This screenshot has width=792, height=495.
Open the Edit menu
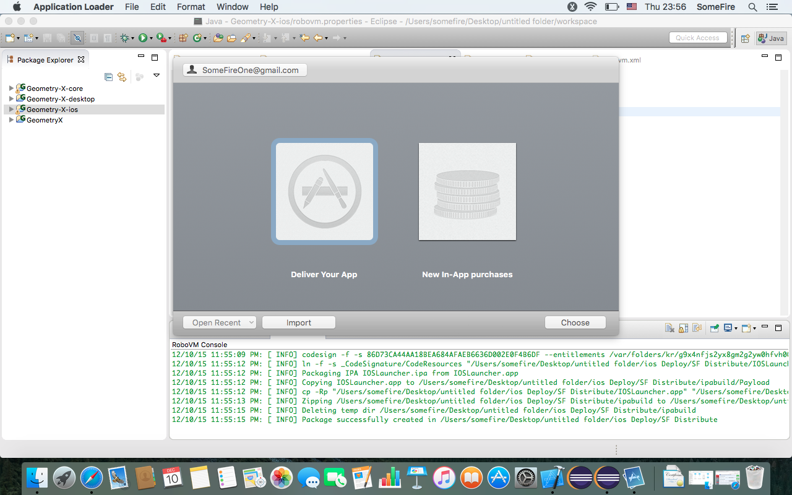tap(158, 7)
